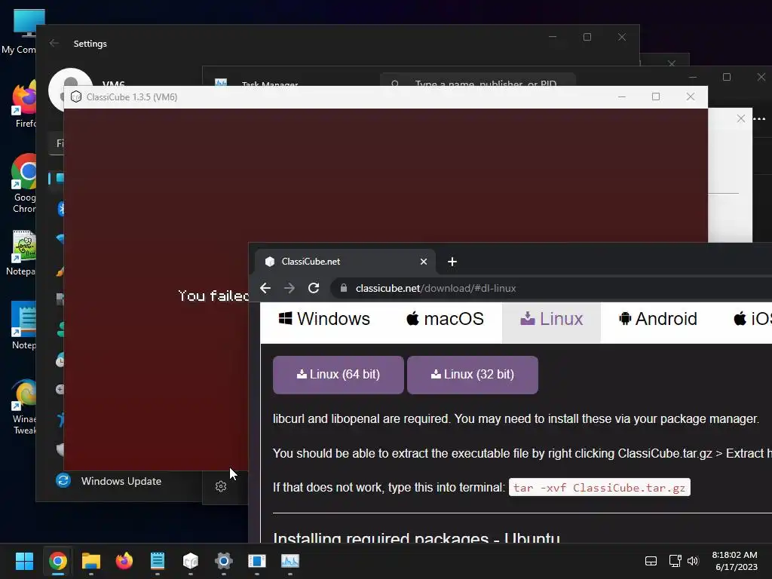Viewport: 772px width, 579px height.
Task: Click the Settings window title text
Action: [90, 43]
